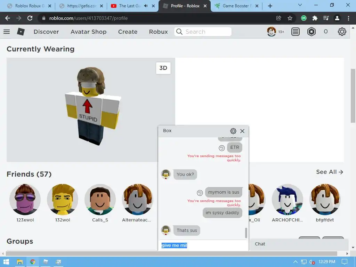This screenshot has height=267, width=356.
Task: Reload the Roblox profile page
Action: (30, 18)
